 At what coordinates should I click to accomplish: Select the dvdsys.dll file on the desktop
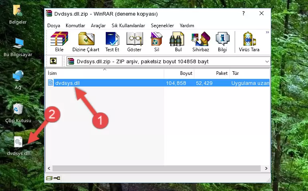click(18, 146)
